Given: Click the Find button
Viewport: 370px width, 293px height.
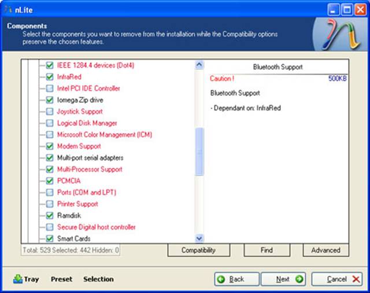Looking at the screenshot, I should [266, 250].
